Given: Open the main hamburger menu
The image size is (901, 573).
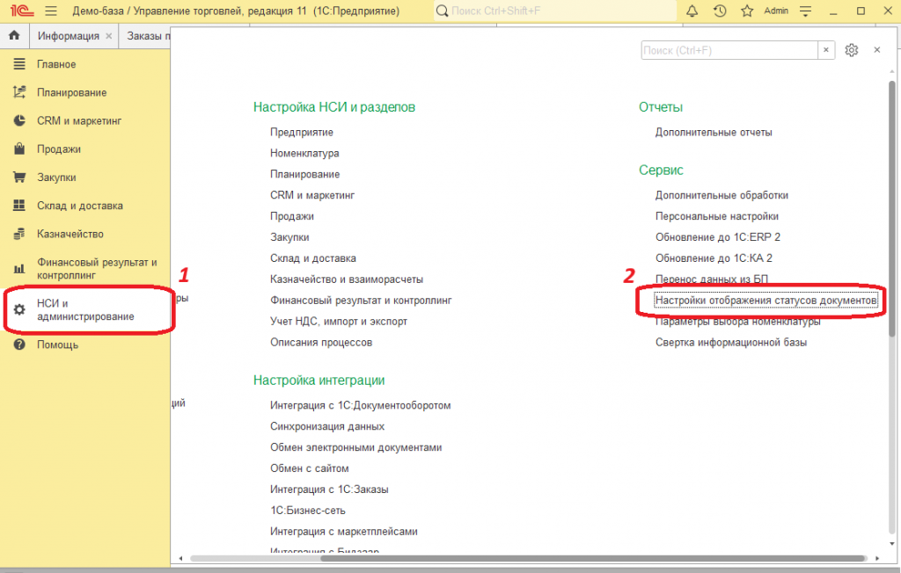Looking at the screenshot, I should (51, 11).
